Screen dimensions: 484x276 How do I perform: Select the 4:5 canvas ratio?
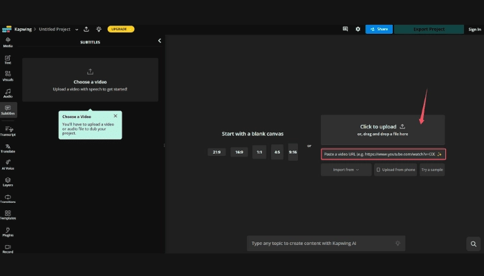[x=277, y=152]
